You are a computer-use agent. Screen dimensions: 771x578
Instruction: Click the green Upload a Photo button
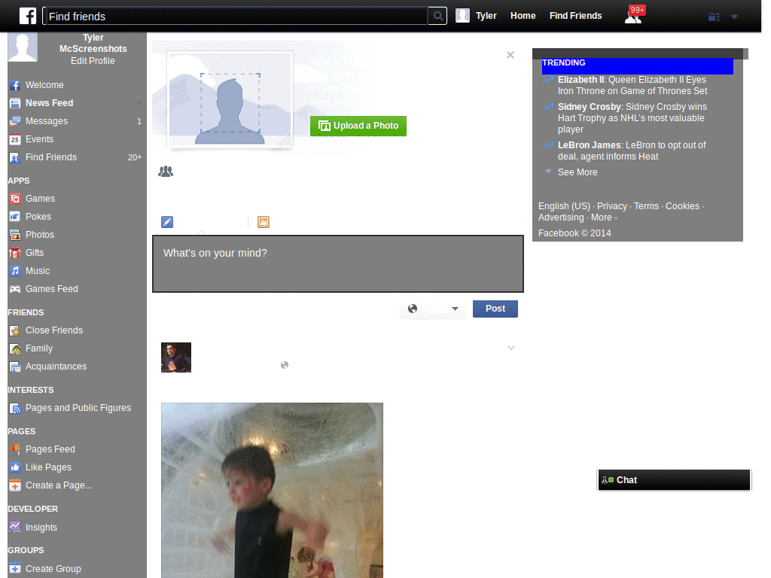click(358, 126)
